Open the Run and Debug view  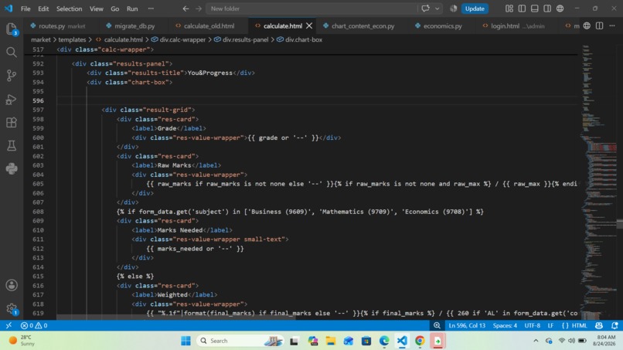coord(11,99)
